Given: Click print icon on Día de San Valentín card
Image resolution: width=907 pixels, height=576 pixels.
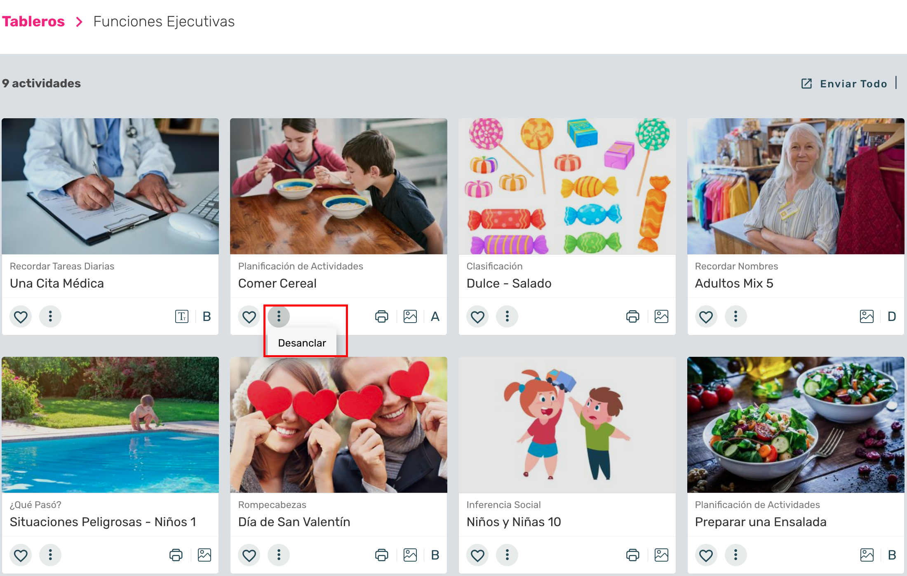Looking at the screenshot, I should coord(381,555).
